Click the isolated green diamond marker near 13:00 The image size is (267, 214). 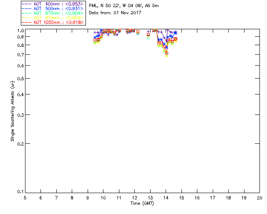[x=149, y=38]
